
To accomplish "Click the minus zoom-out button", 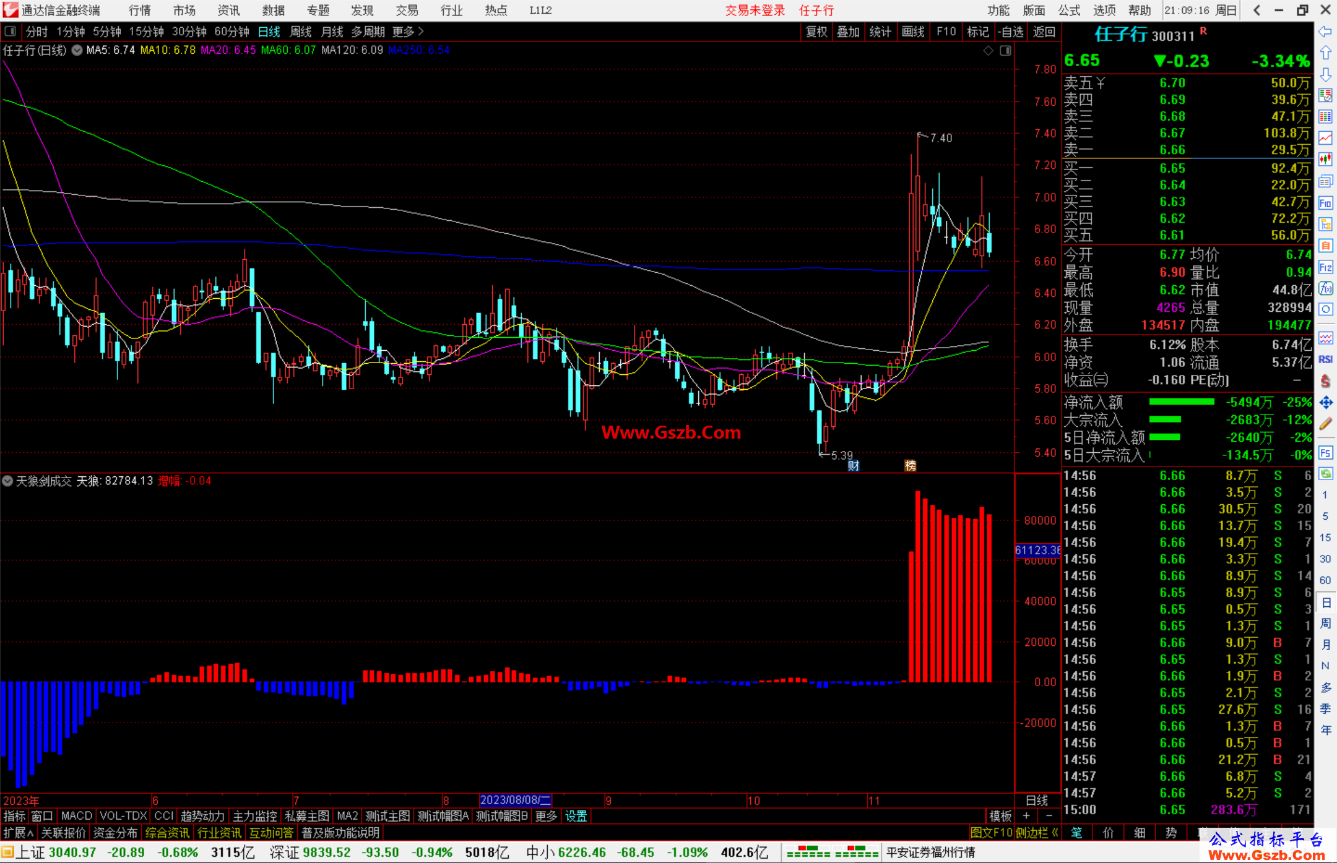I will tap(1049, 816).
